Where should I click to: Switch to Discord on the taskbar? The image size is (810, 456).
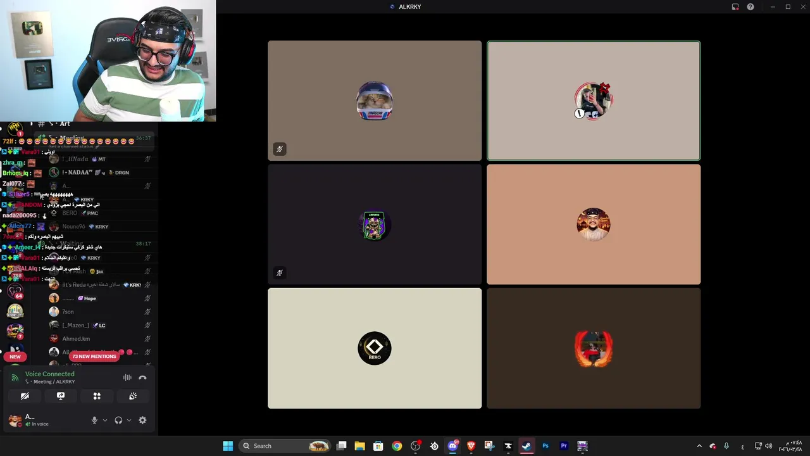click(x=452, y=446)
